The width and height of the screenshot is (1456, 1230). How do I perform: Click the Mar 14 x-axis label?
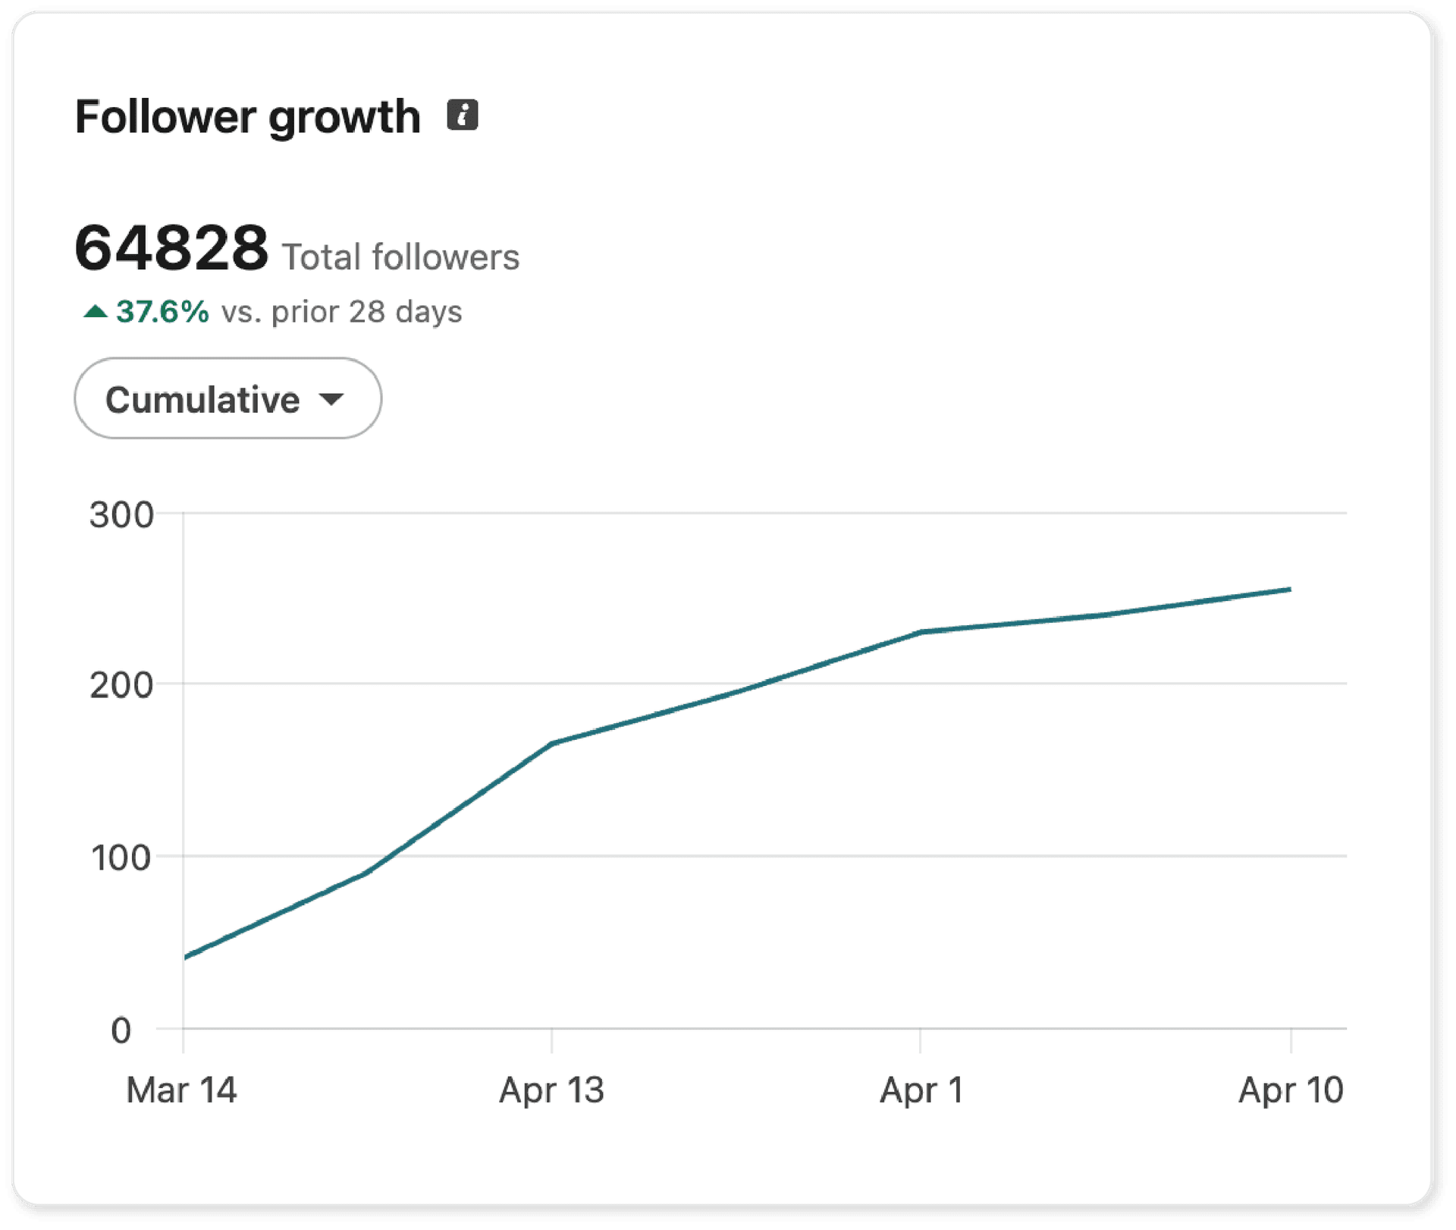click(x=181, y=1090)
